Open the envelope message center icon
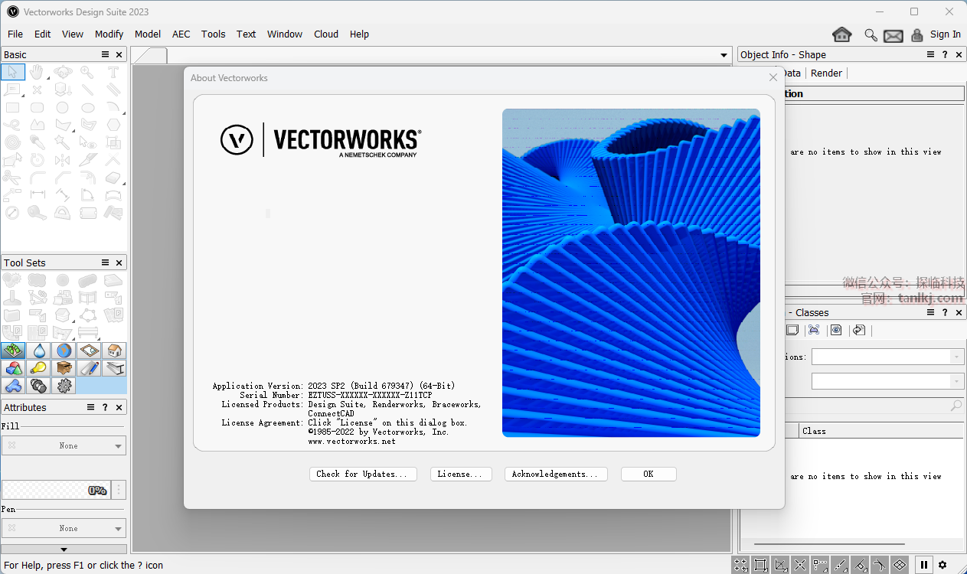The height and width of the screenshot is (574, 967). (893, 35)
